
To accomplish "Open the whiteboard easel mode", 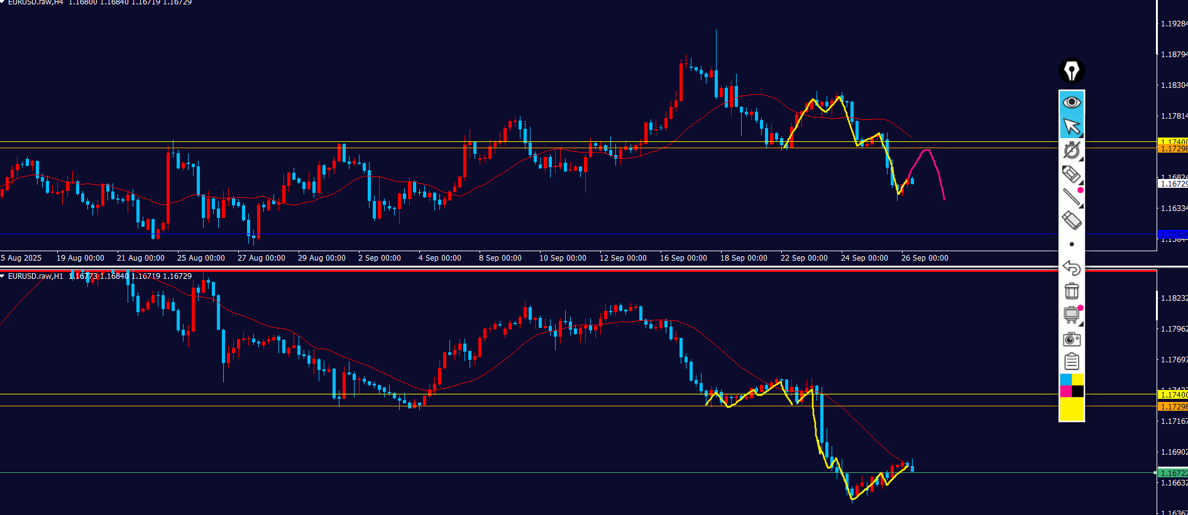I will click(1072, 315).
